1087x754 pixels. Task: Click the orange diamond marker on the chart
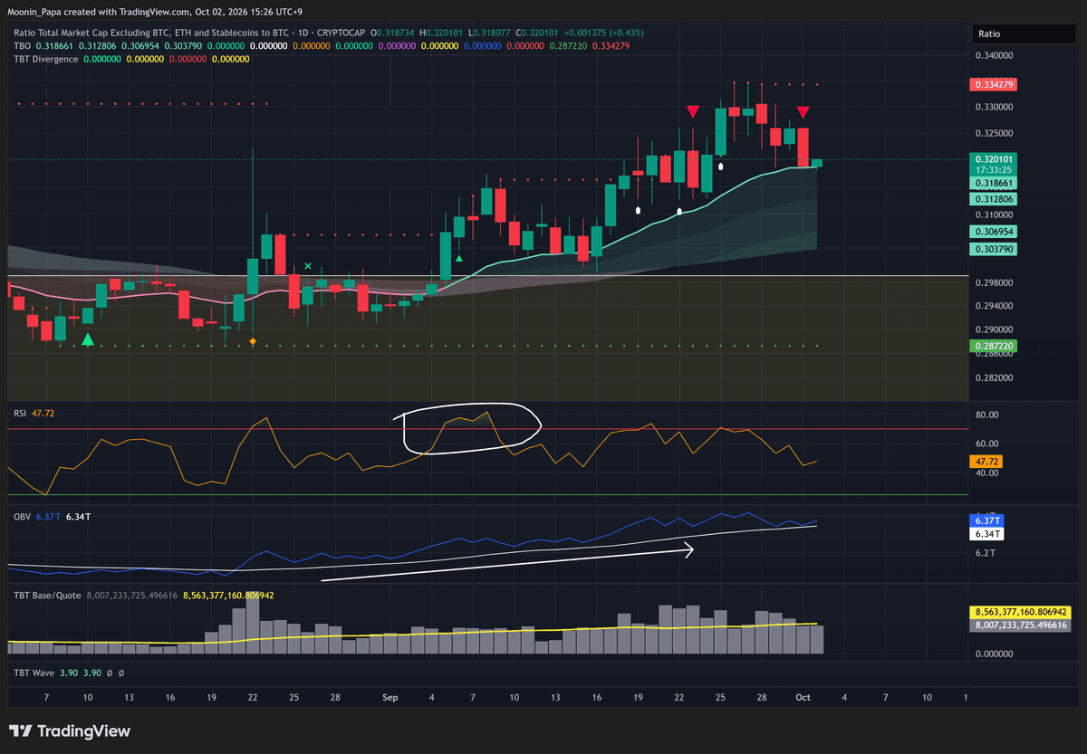(x=252, y=340)
